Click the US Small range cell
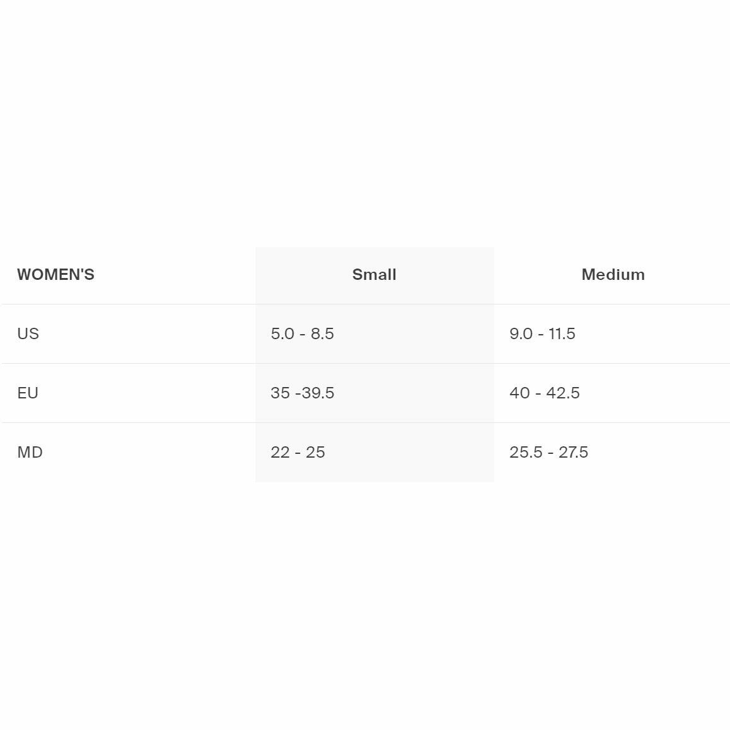Screen dimensions: 730x730 [x=302, y=333]
